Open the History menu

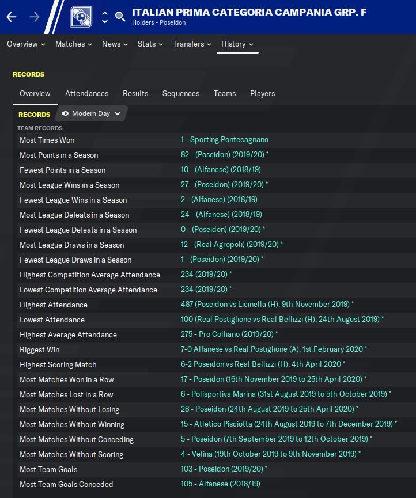[x=237, y=44]
